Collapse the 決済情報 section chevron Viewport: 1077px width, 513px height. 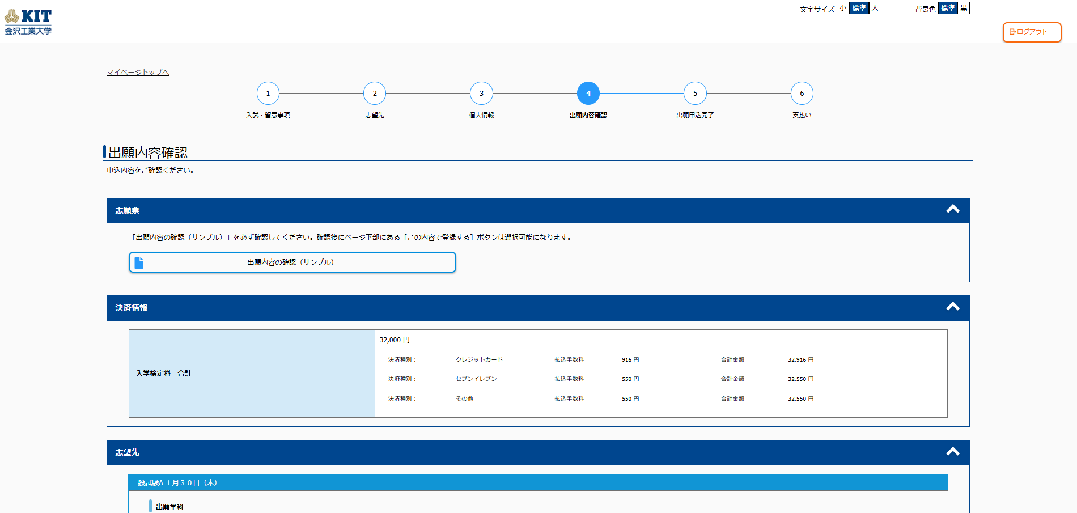pyautogui.click(x=953, y=307)
